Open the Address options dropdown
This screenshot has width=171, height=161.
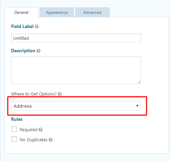[76, 106]
